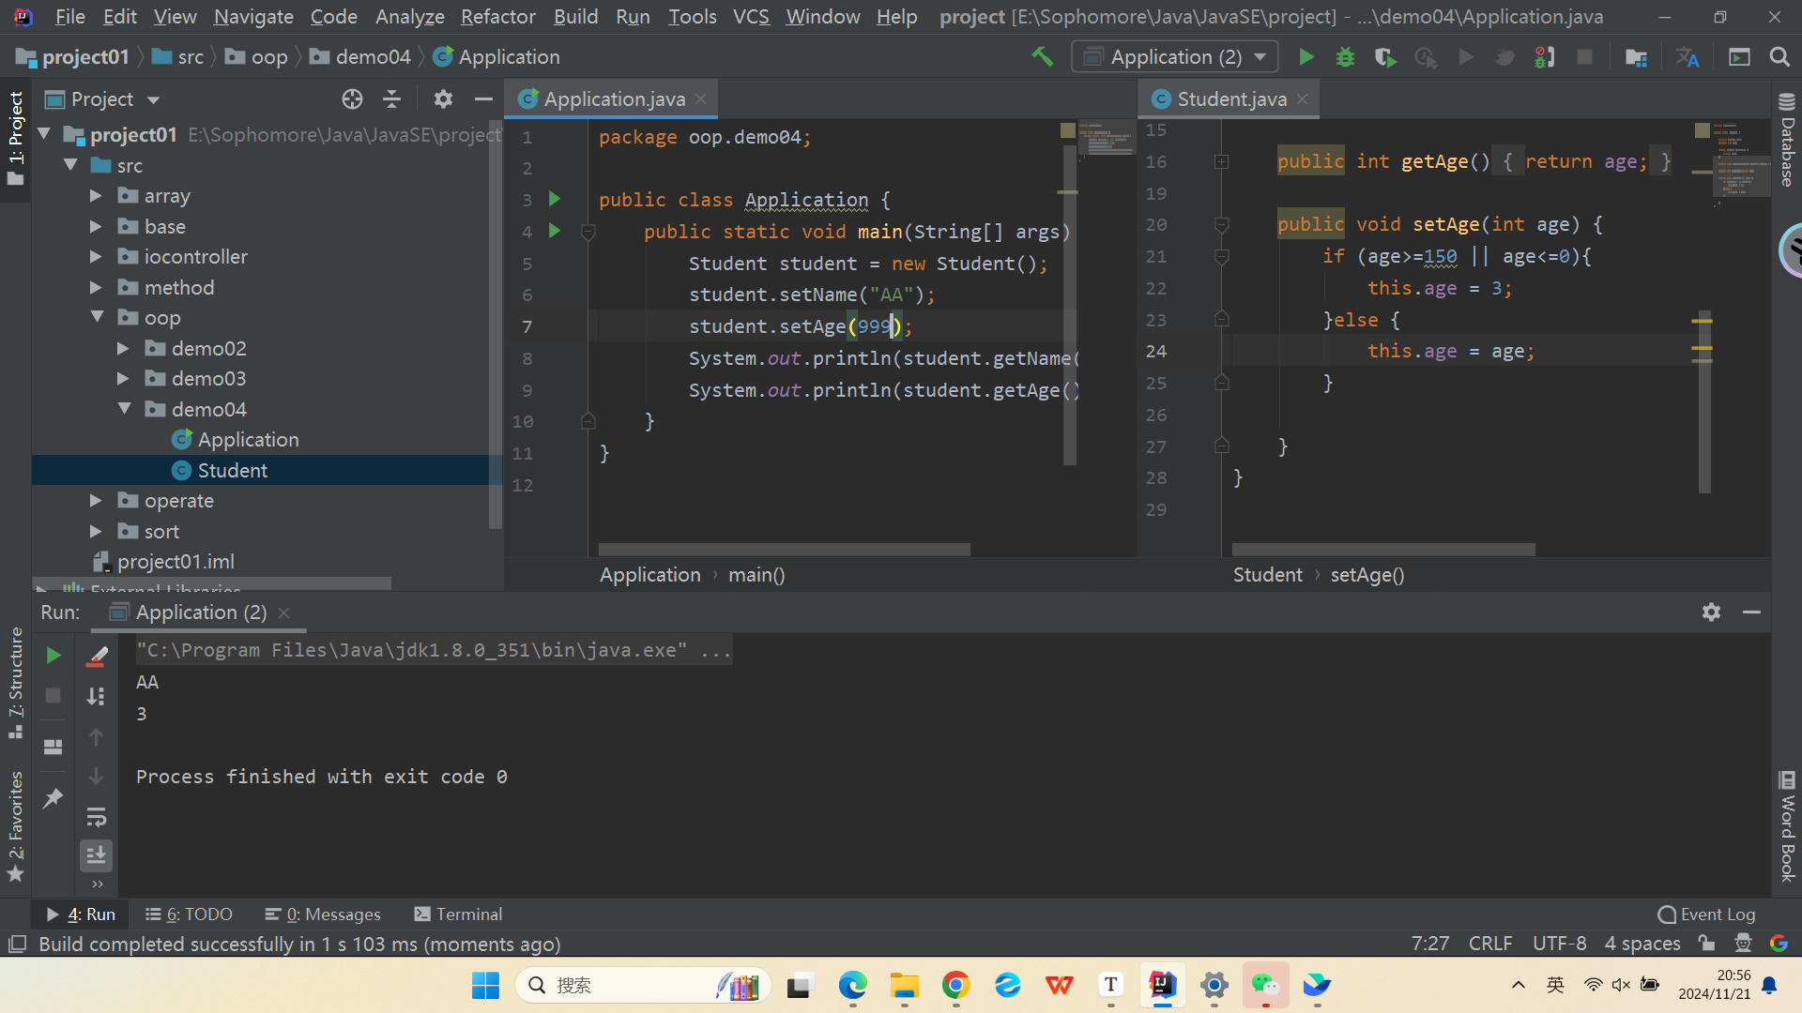The height and width of the screenshot is (1013, 1802).
Task: Click Run with Coverage shield icon
Action: (x=1385, y=57)
